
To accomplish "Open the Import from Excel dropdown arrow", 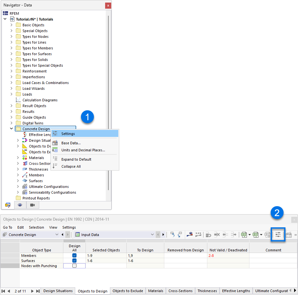I will 261,235.
